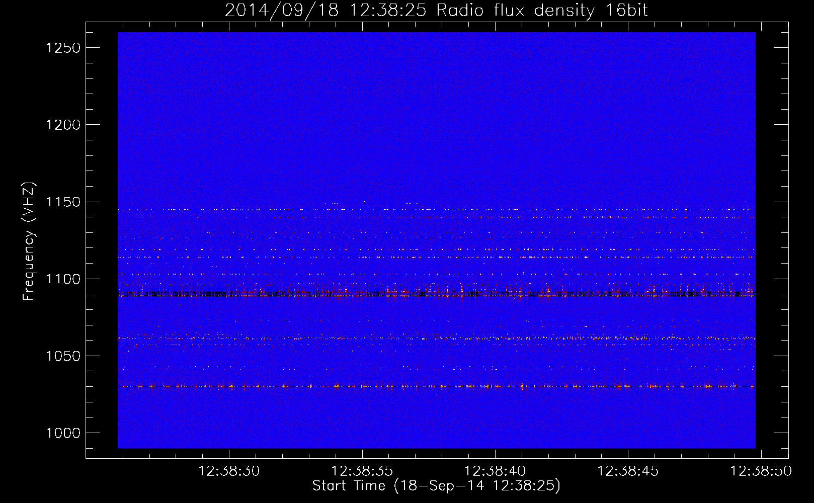The height and width of the screenshot is (503, 814).
Task: Click the 1100 frequency tick label
Action: click(x=63, y=279)
